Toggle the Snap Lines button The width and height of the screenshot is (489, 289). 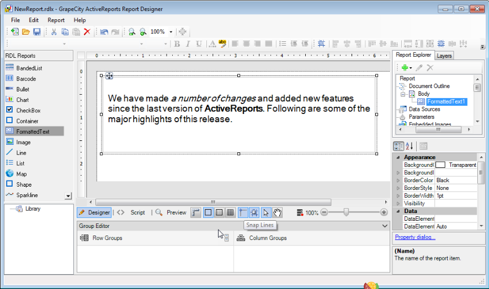pos(243,212)
